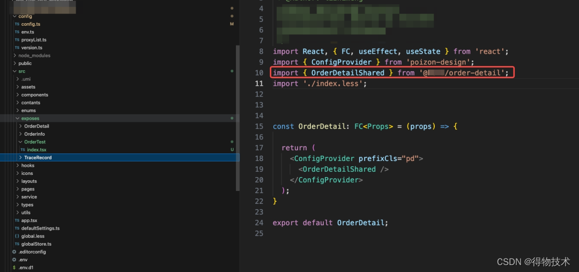Expand the pages folder
The image size is (579, 272).
(x=18, y=189)
